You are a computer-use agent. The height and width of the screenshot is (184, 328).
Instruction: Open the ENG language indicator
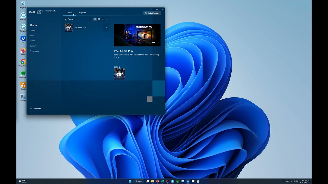pyautogui.click(x=288, y=181)
